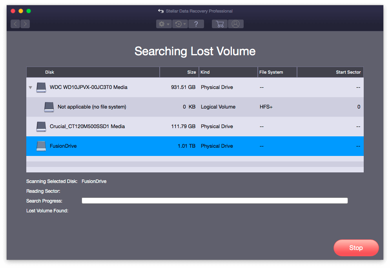Click the Search Progress bar
This screenshot has width=390, height=268.
[215, 201]
